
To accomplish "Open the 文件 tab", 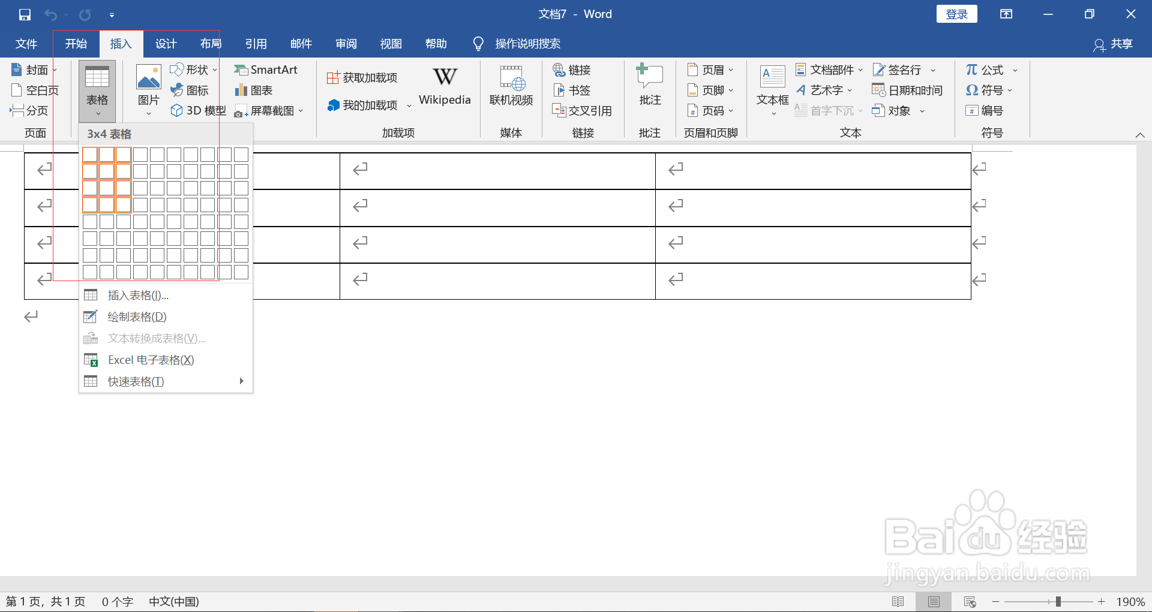I will coord(26,44).
